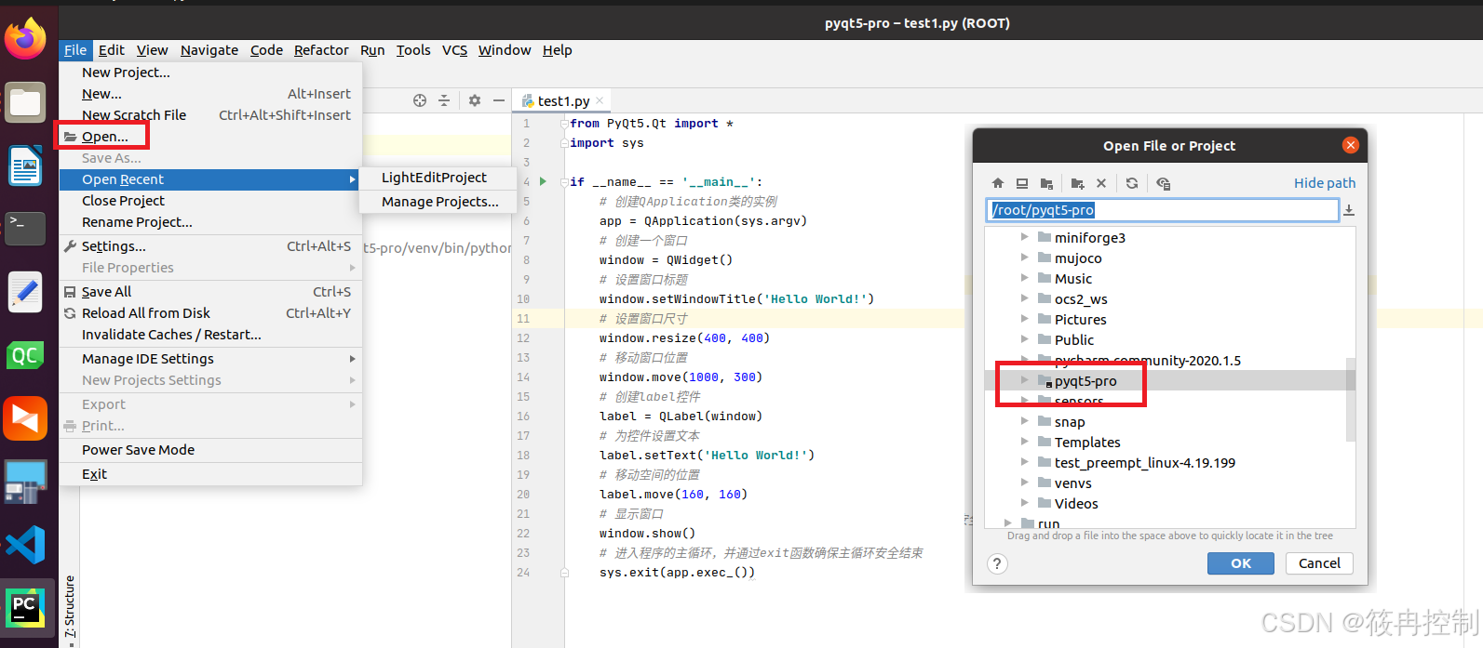Choose New Project... in File menu
The width and height of the screenshot is (1483, 648).
coord(210,73)
